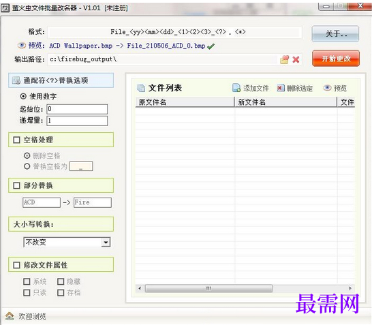Click the 删除选定 red-x icon

(281, 88)
